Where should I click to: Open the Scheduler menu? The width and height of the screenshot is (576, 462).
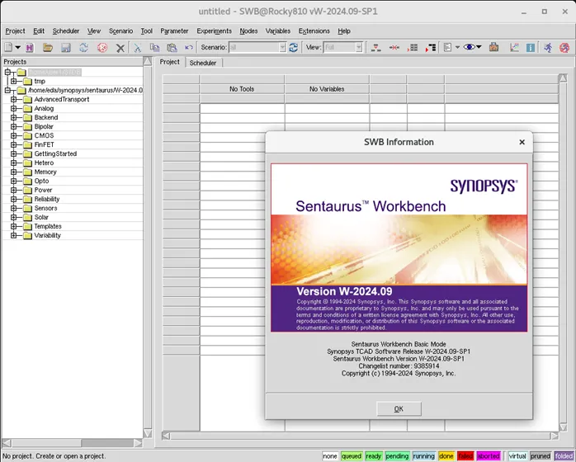(66, 31)
